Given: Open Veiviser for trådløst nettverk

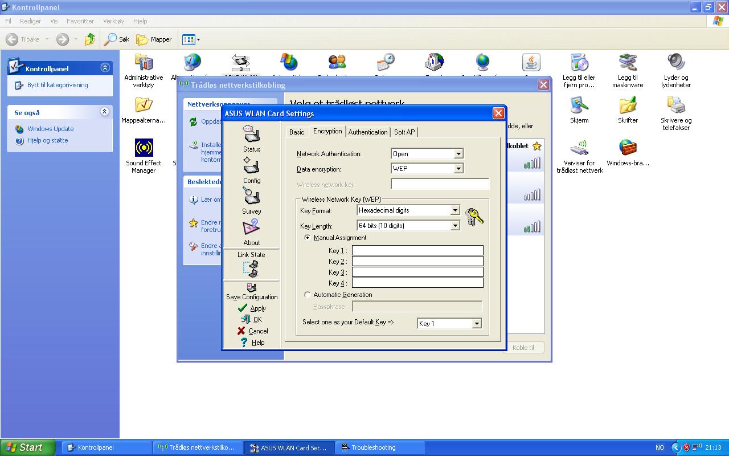Looking at the screenshot, I should [x=579, y=156].
